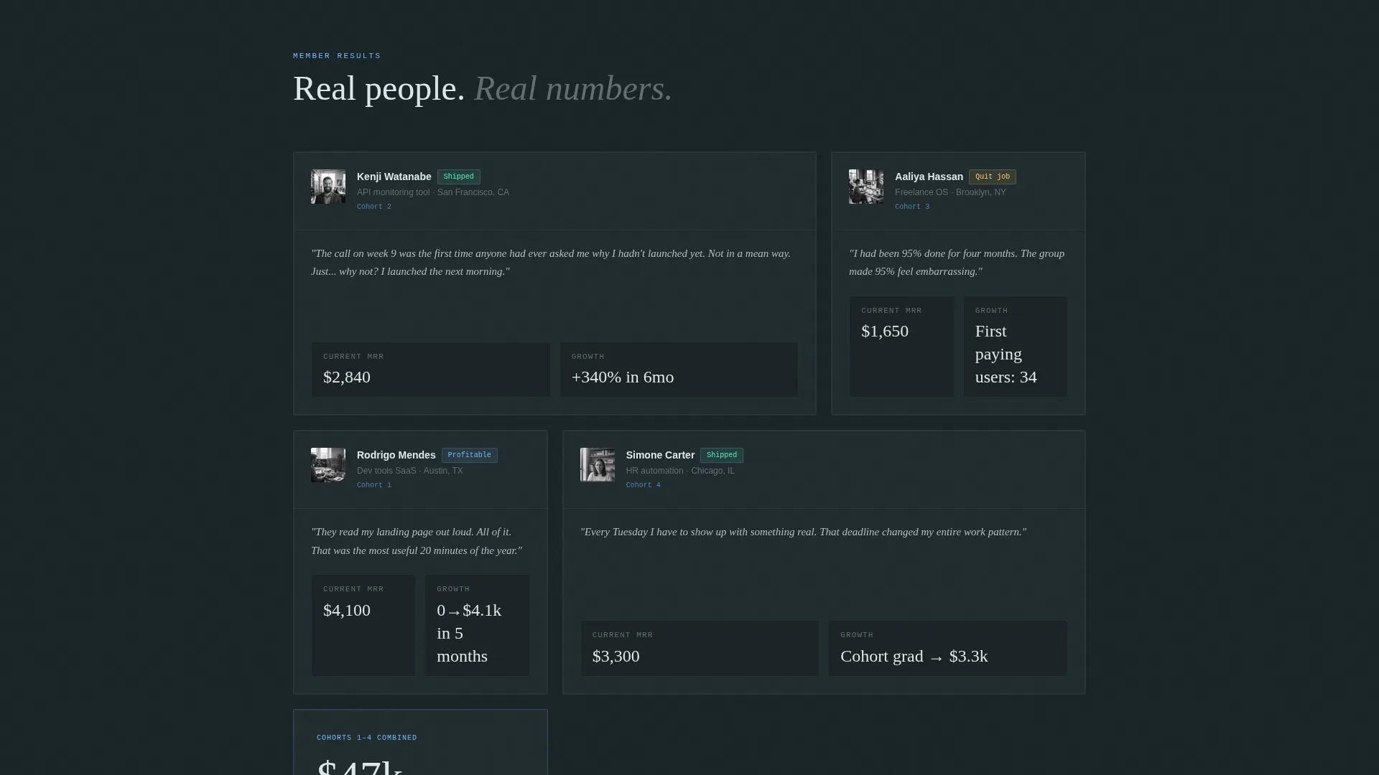Click the GROWTH label in Simone's card

857,635
